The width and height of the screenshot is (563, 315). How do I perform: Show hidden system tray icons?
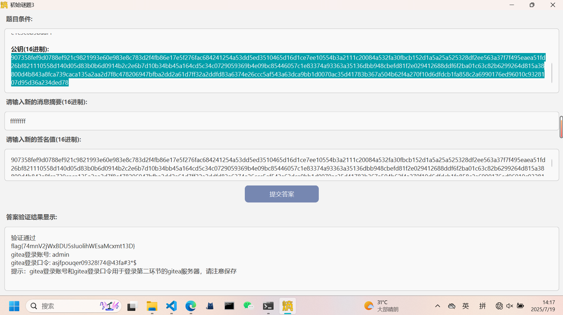(437, 306)
